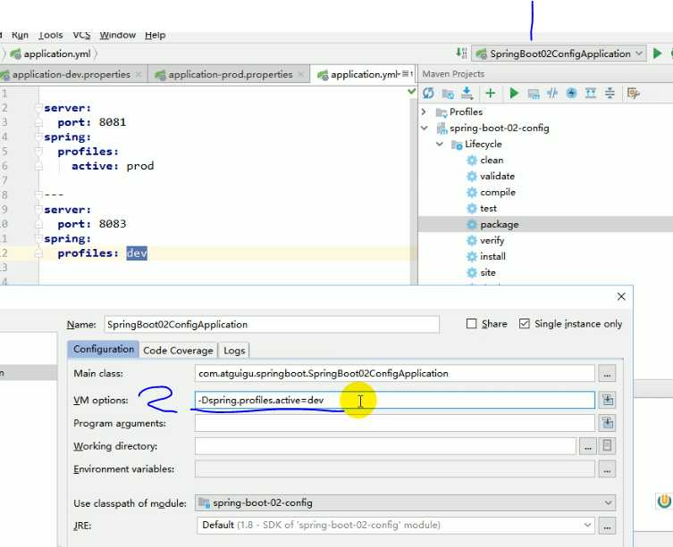The image size is (673, 547).
Task: Click the selected dev text in editor
Action: (137, 253)
